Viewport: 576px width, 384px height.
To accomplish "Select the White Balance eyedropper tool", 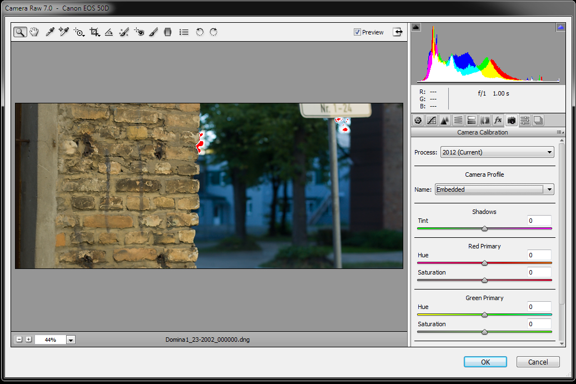I will (x=49, y=32).
